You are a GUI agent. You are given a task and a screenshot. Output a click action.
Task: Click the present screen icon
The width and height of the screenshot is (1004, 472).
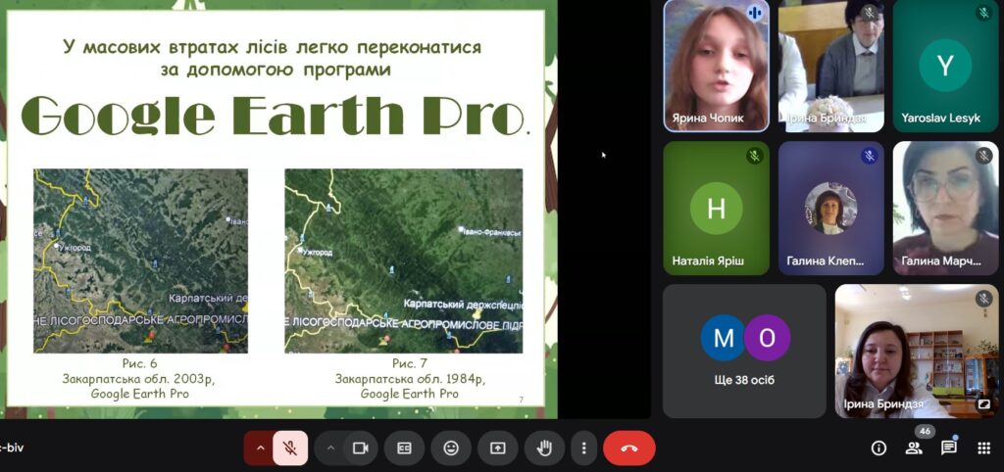pyautogui.click(x=497, y=448)
